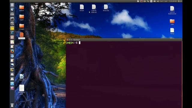Viewport: 192px width, 108px height.
Task: Open the clock showing Sun 1 Jan
Action: (x=168, y=1)
